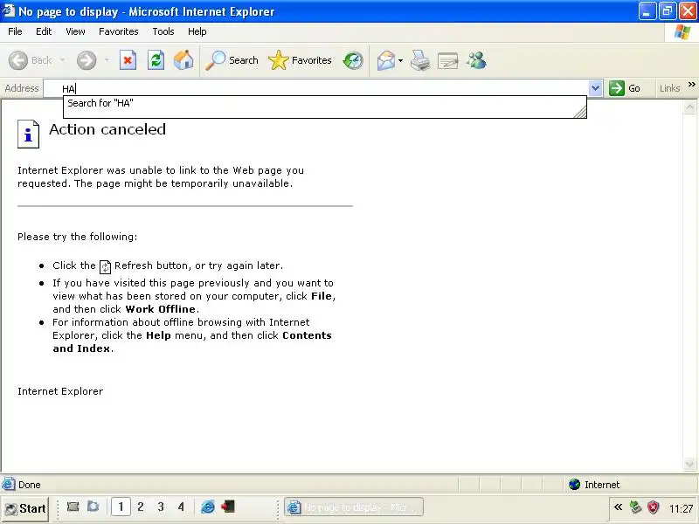The image size is (699, 524).
Task: Expand hidden tray icons chevron
Action: pyautogui.click(x=618, y=507)
